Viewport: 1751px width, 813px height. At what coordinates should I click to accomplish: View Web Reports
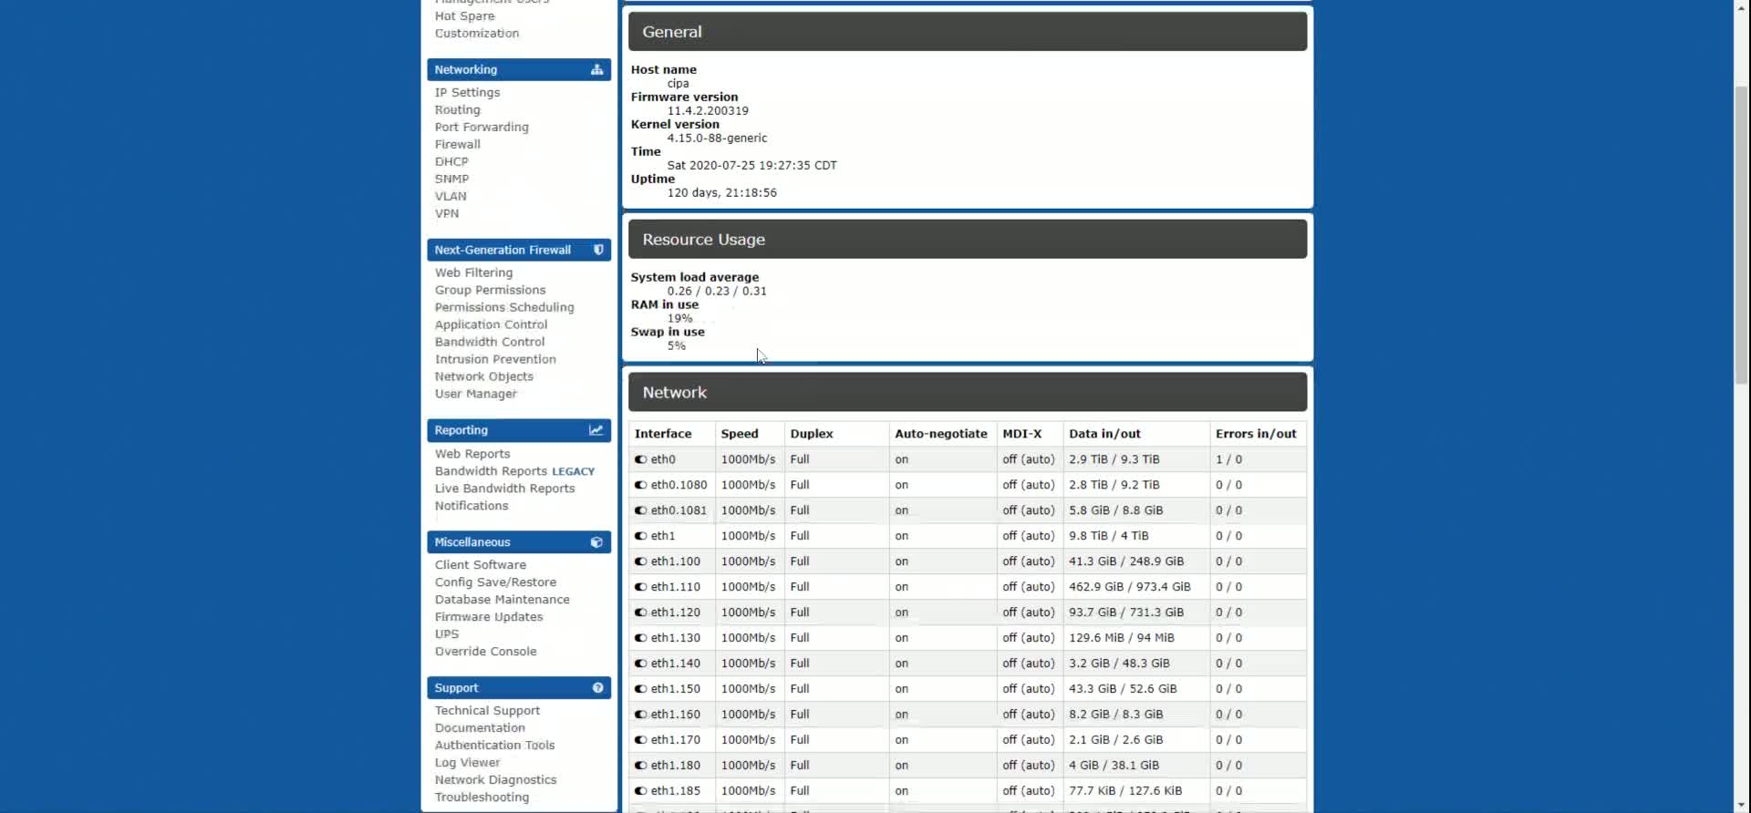472,454
